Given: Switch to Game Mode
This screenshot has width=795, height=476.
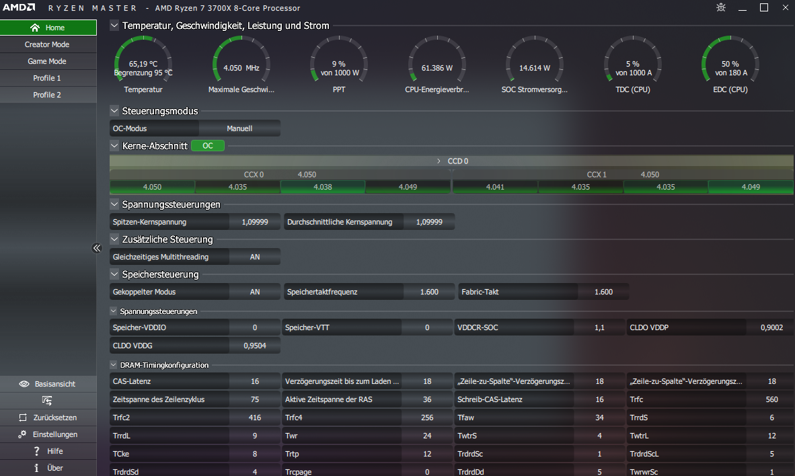Looking at the screenshot, I should 48,61.
